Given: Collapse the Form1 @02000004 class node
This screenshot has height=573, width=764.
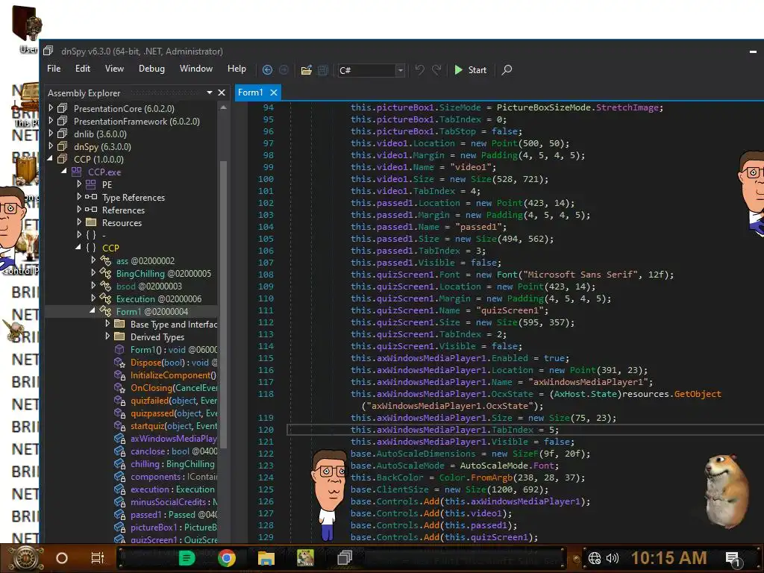Looking at the screenshot, I should pyautogui.click(x=93, y=310).
